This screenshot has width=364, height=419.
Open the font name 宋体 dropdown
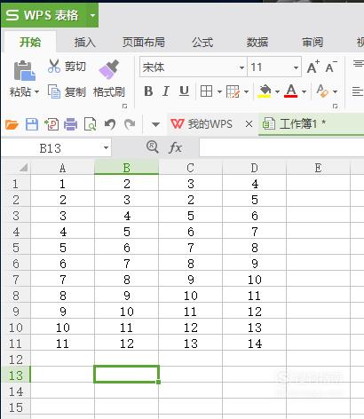[241, 67]
